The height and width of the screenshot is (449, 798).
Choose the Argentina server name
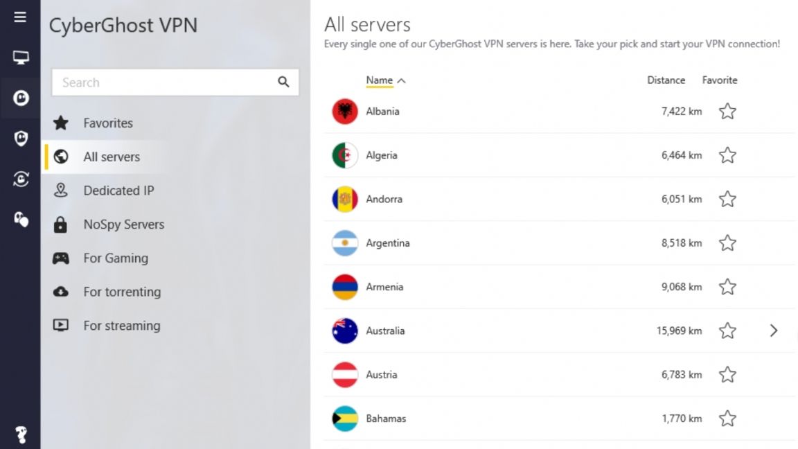click(387, 243)
